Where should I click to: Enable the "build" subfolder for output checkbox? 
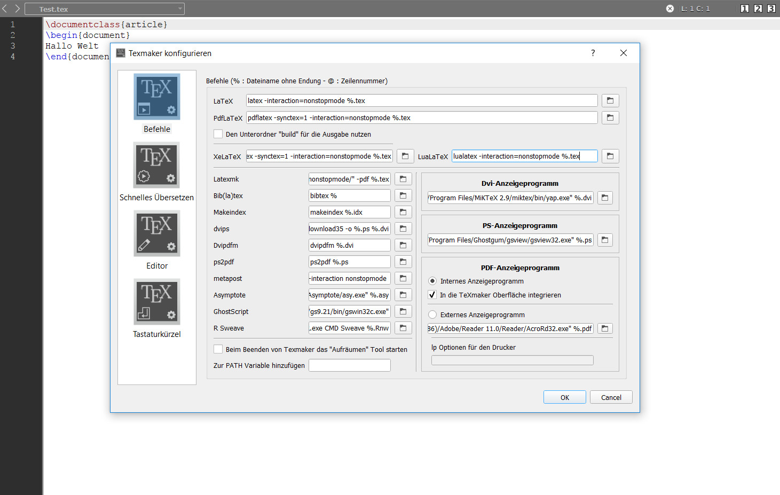(218, 134)
